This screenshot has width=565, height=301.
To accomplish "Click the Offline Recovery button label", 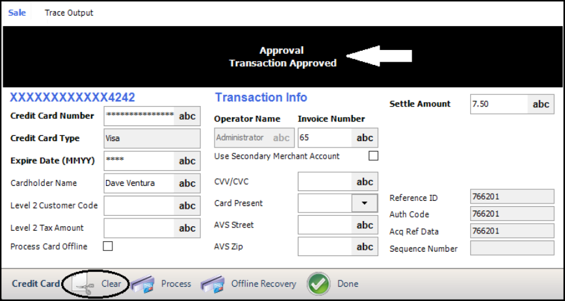I will coord(264,283).
